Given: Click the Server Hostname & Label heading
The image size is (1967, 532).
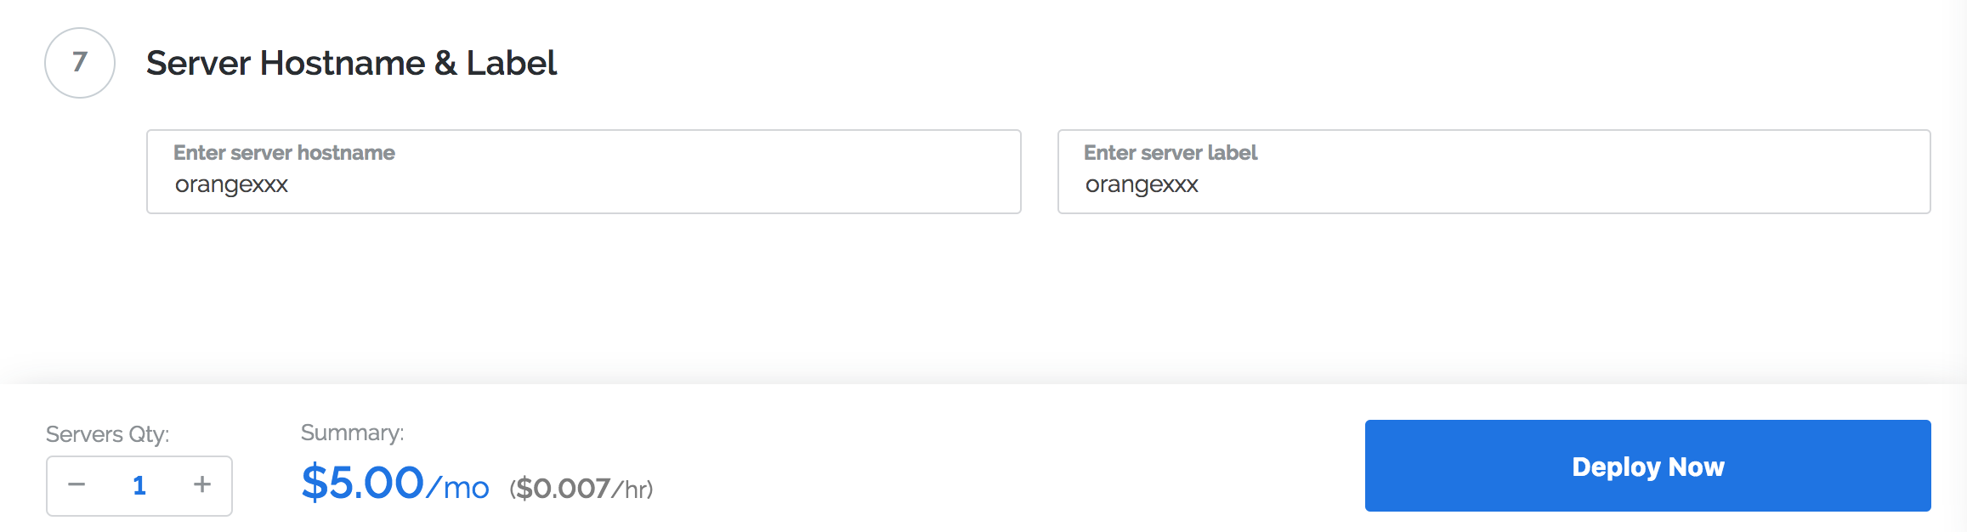Looking at the screenshot, I should pos(351,63).
